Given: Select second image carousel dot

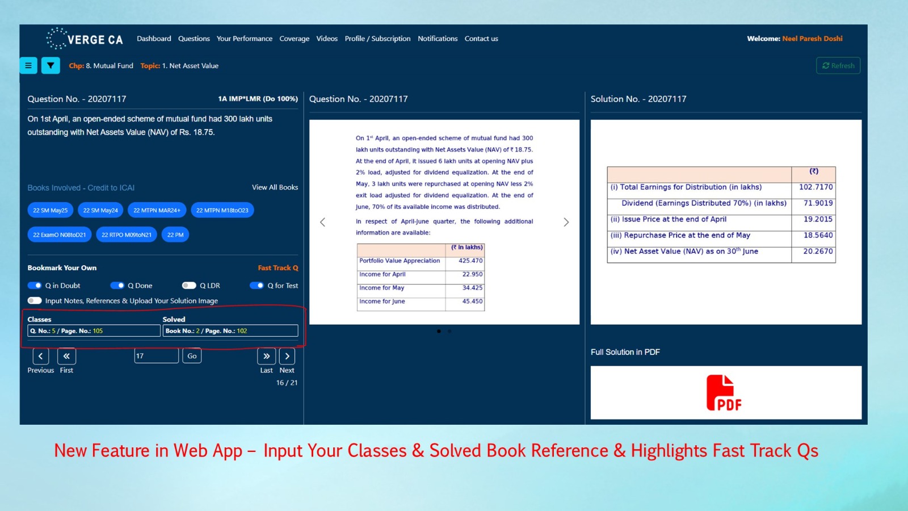Looking at the screenshot, I should coord(449,331).
